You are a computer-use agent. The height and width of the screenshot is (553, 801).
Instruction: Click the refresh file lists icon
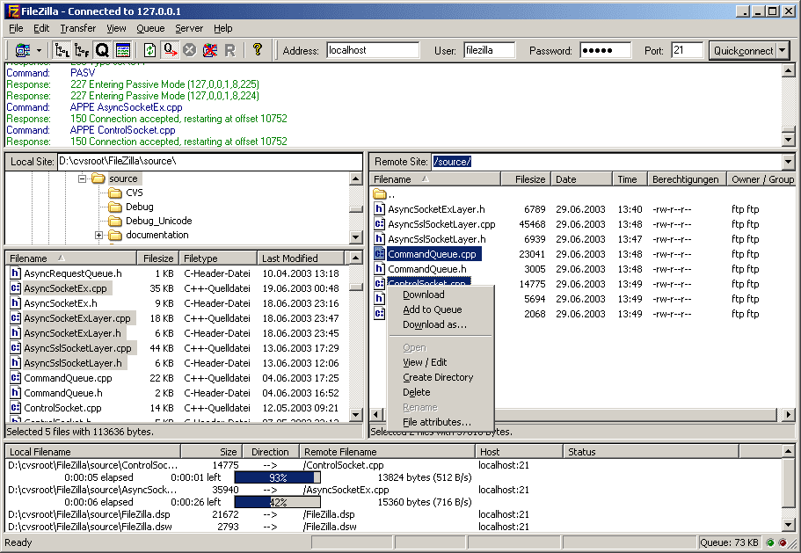pyautogui.click(x=150, y=50)
